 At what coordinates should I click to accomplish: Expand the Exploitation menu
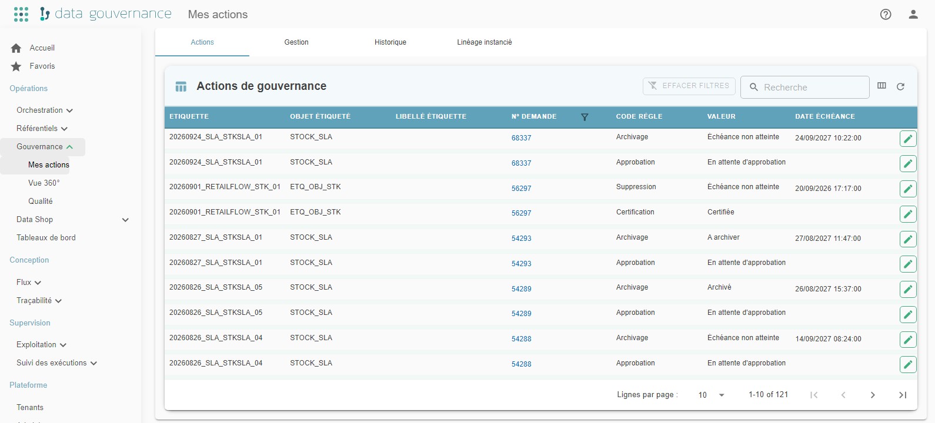click(63, 345)
